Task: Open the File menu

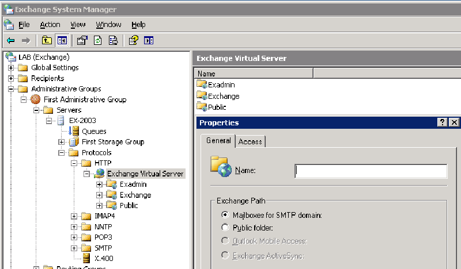Action: coord(24,25)
